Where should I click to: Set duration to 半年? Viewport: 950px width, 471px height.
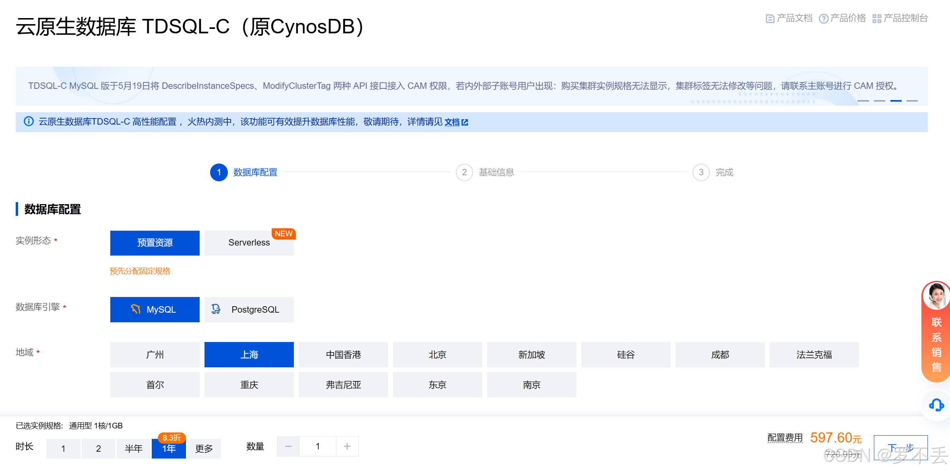coord(134,448)
